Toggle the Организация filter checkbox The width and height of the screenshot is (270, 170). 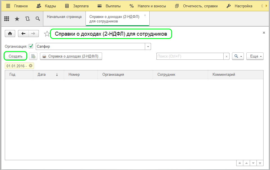point(31,46)
